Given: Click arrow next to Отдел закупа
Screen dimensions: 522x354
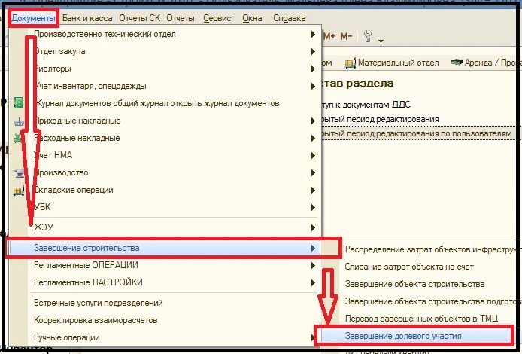Looking at the screenshot, I should 313,51.
